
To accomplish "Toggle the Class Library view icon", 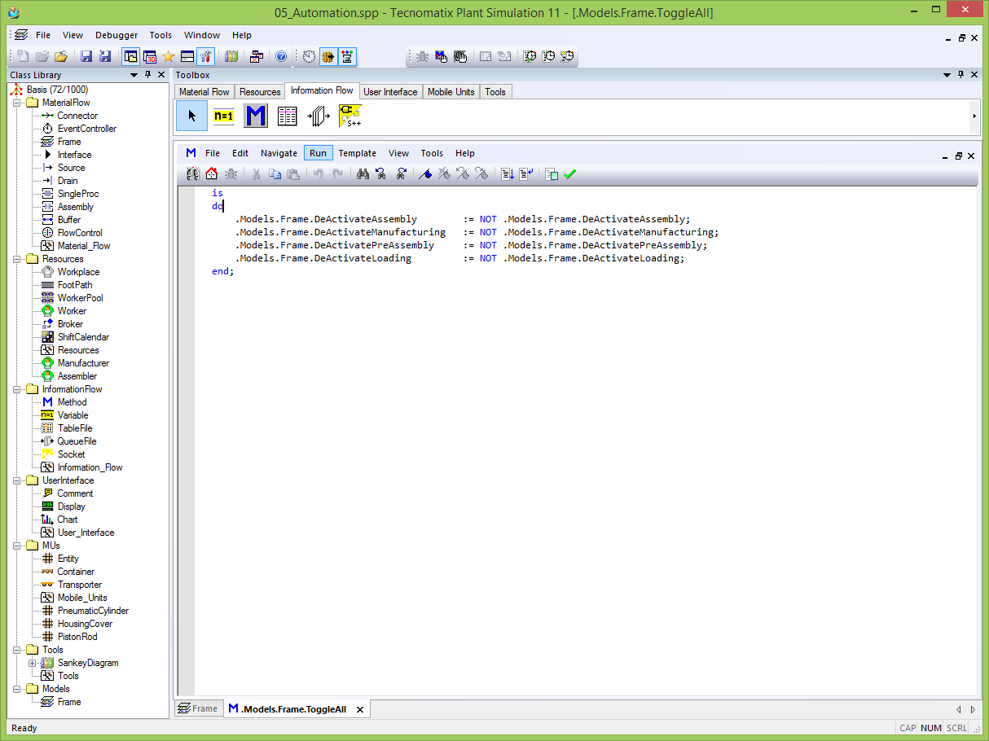I will [x=130, y=56].
